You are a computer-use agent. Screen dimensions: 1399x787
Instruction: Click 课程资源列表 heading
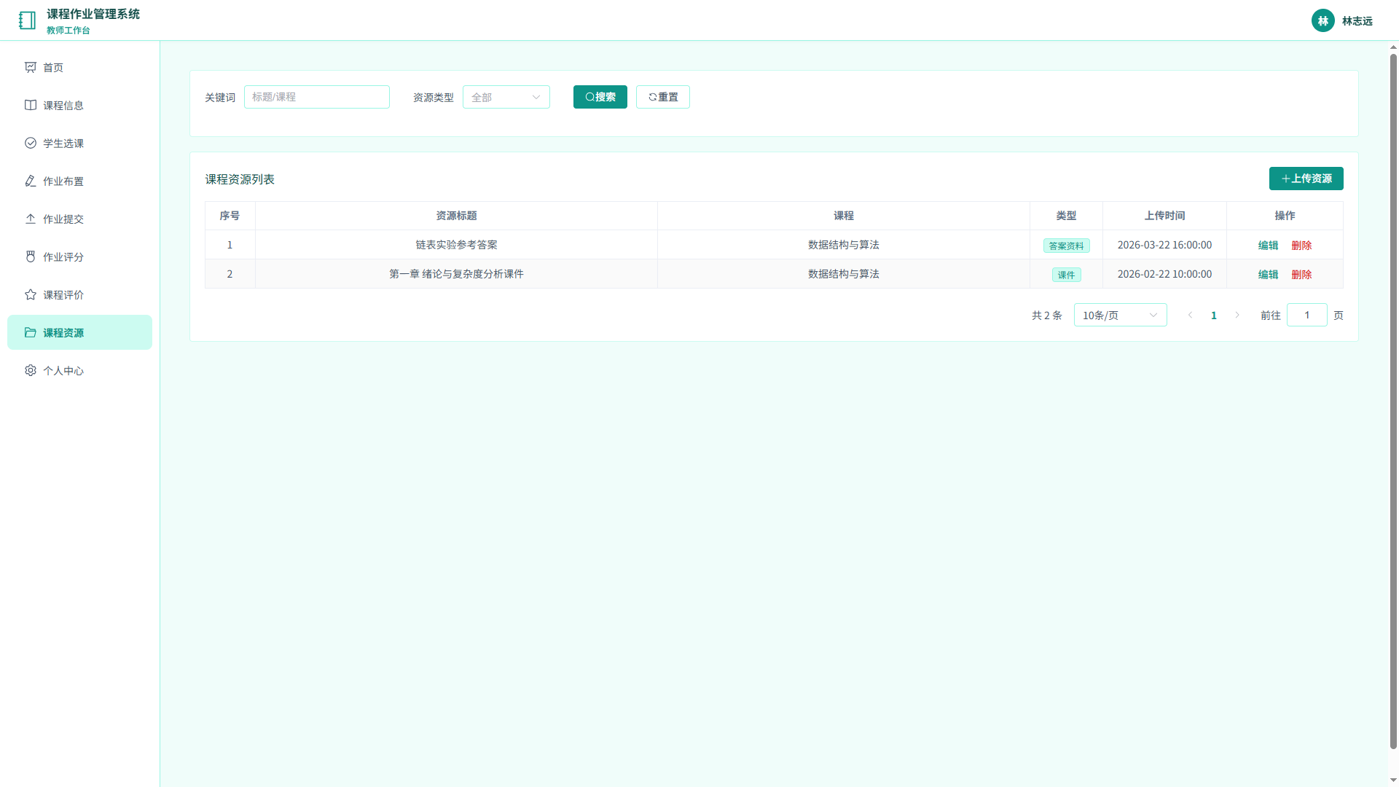point(240,179)
